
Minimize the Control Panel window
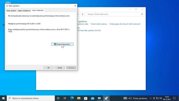point(130,9)
